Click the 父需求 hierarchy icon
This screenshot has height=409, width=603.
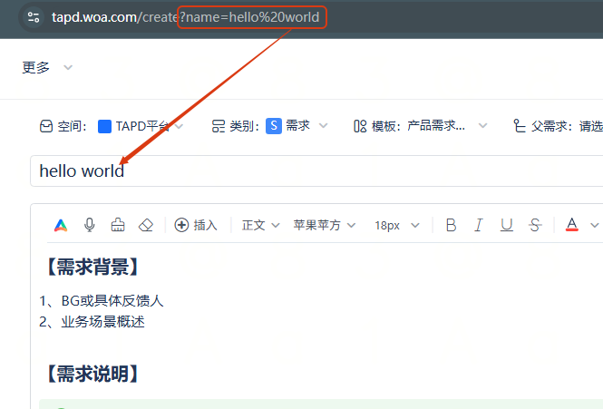tap(520, 126)
